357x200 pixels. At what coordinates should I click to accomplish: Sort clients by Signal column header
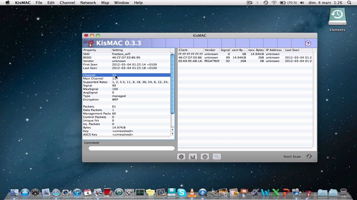[225, 50]
